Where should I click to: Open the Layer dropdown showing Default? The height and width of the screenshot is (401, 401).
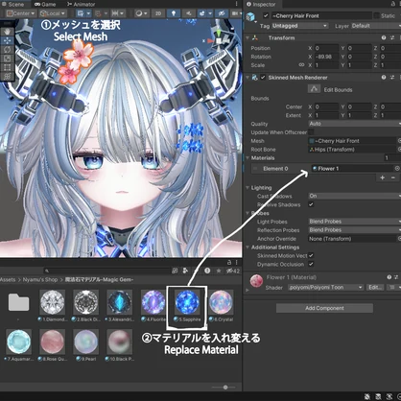[x=376, y=26]
